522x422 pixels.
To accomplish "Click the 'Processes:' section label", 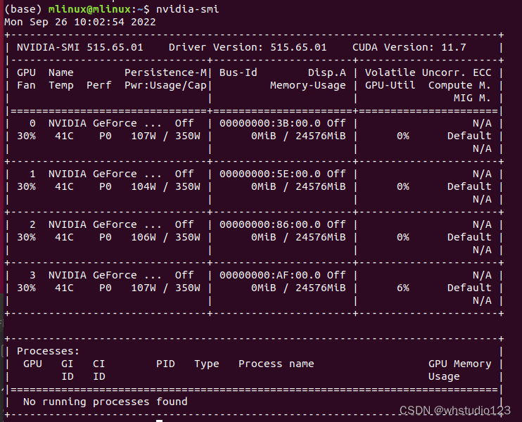I will [x=49, y=351].
